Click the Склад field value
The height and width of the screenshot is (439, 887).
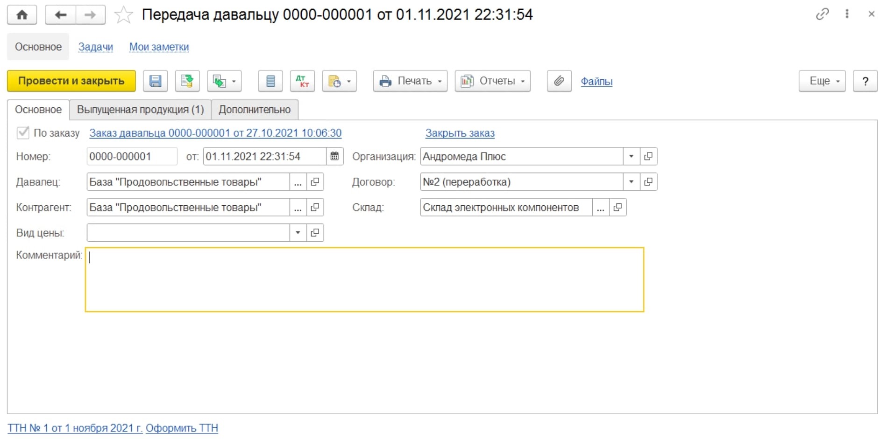(x=506, y=207)
